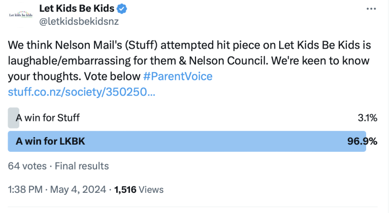390x213 pixels.
Task: Click the 3.1% poll result
Action: (x=367, y=118)
